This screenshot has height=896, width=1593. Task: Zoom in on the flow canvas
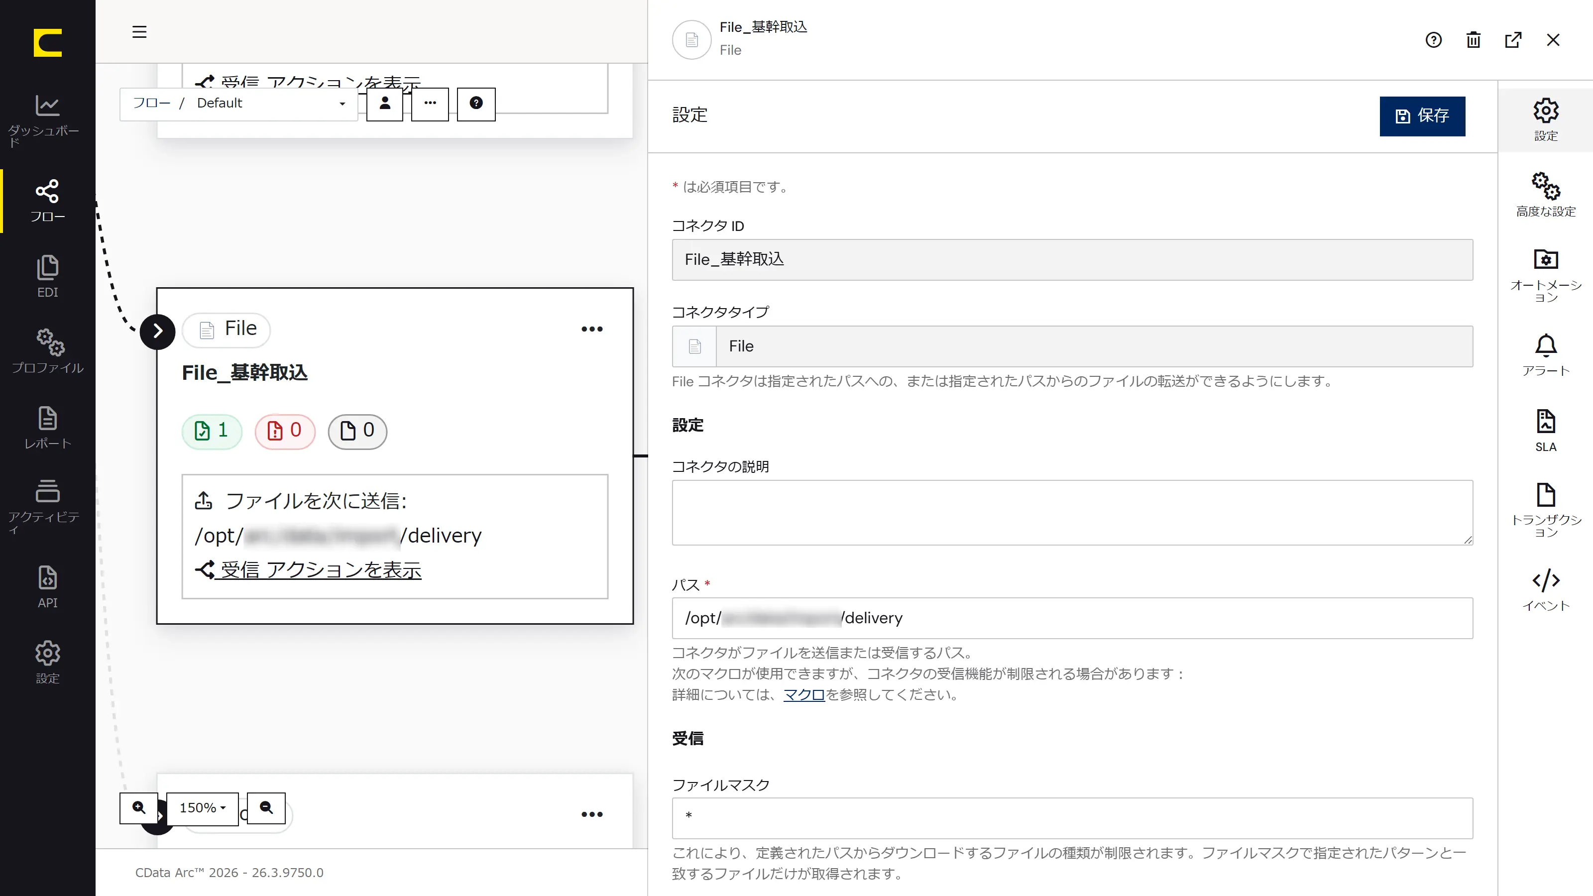[139, 808]
